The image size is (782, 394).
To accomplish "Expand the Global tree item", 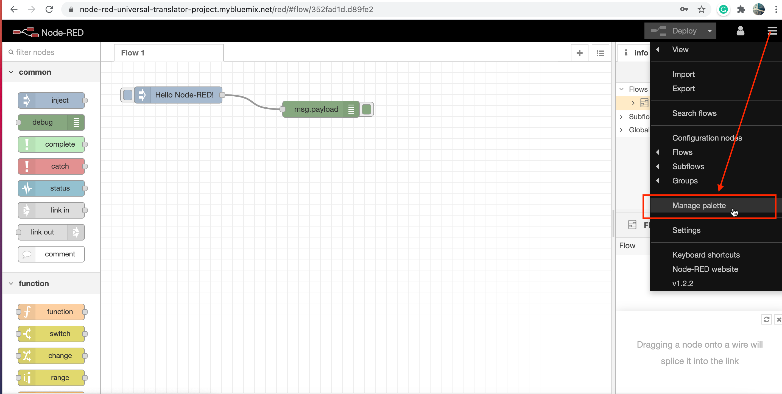I will [621, 130].
